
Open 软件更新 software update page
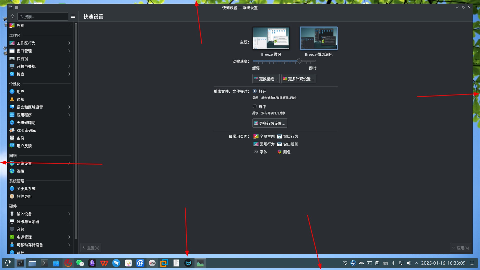tap(40, 196)
